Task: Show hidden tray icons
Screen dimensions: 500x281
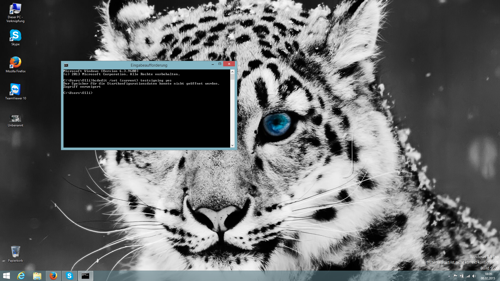Action: pos(449,276)
